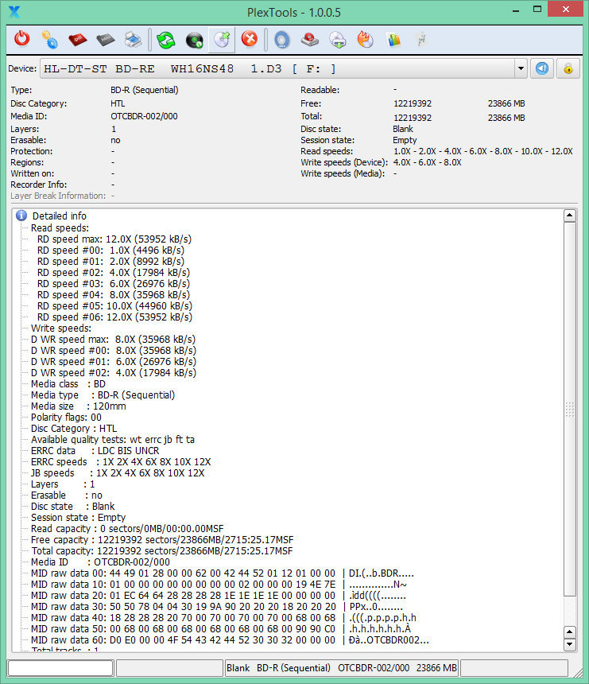Click the Read speeds list 1.0X - 12.0X

click(x=483, y=151)
